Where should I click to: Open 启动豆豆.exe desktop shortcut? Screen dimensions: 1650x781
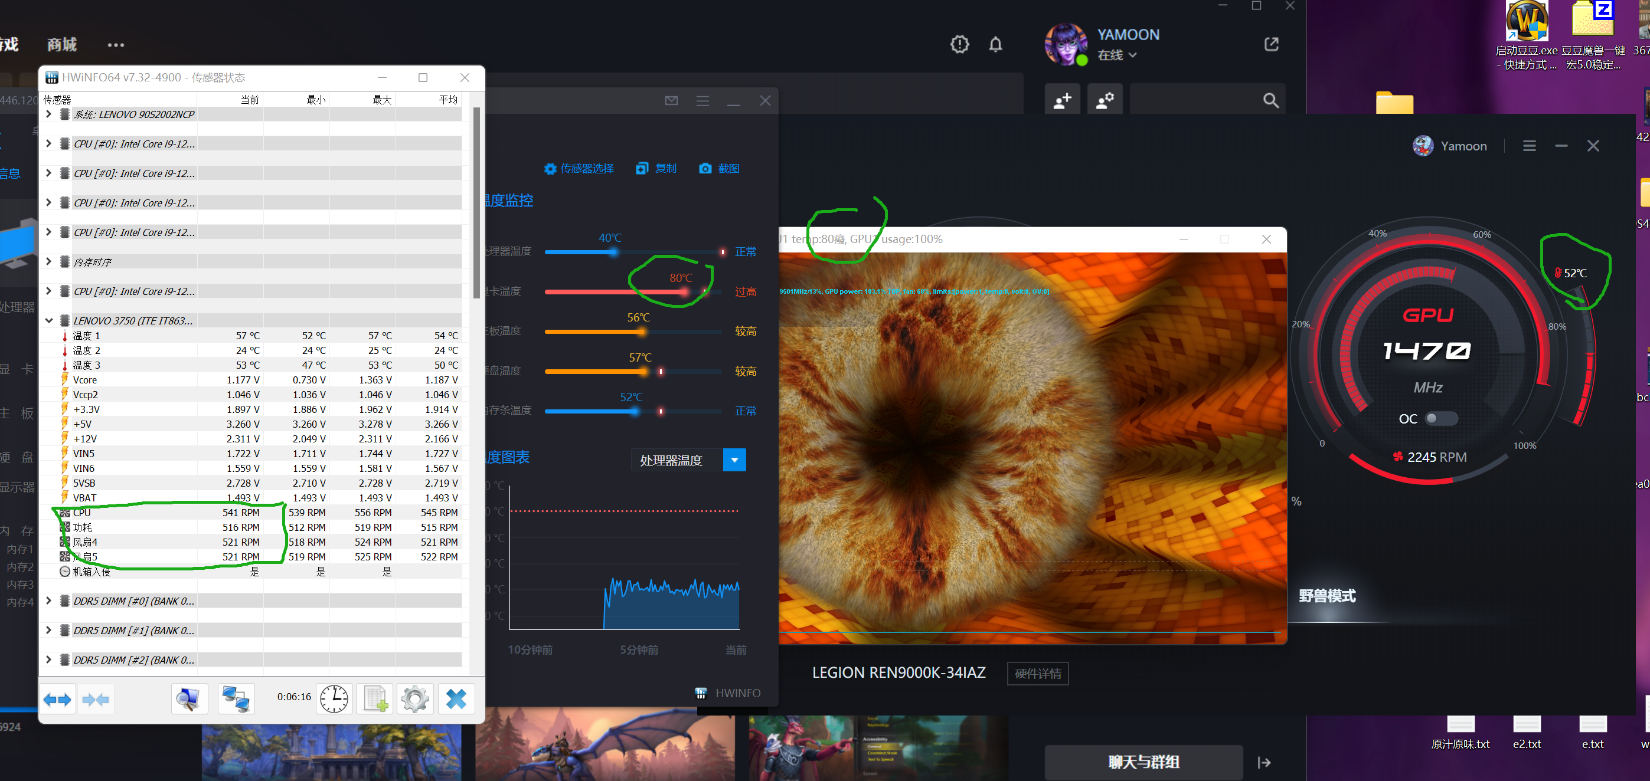click(1527, 35)
